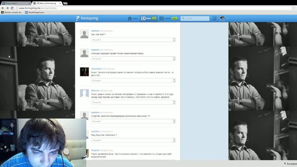Click the Activity count badge
The height and width of the screenshot is (167, 297).
tap(174, 19)
